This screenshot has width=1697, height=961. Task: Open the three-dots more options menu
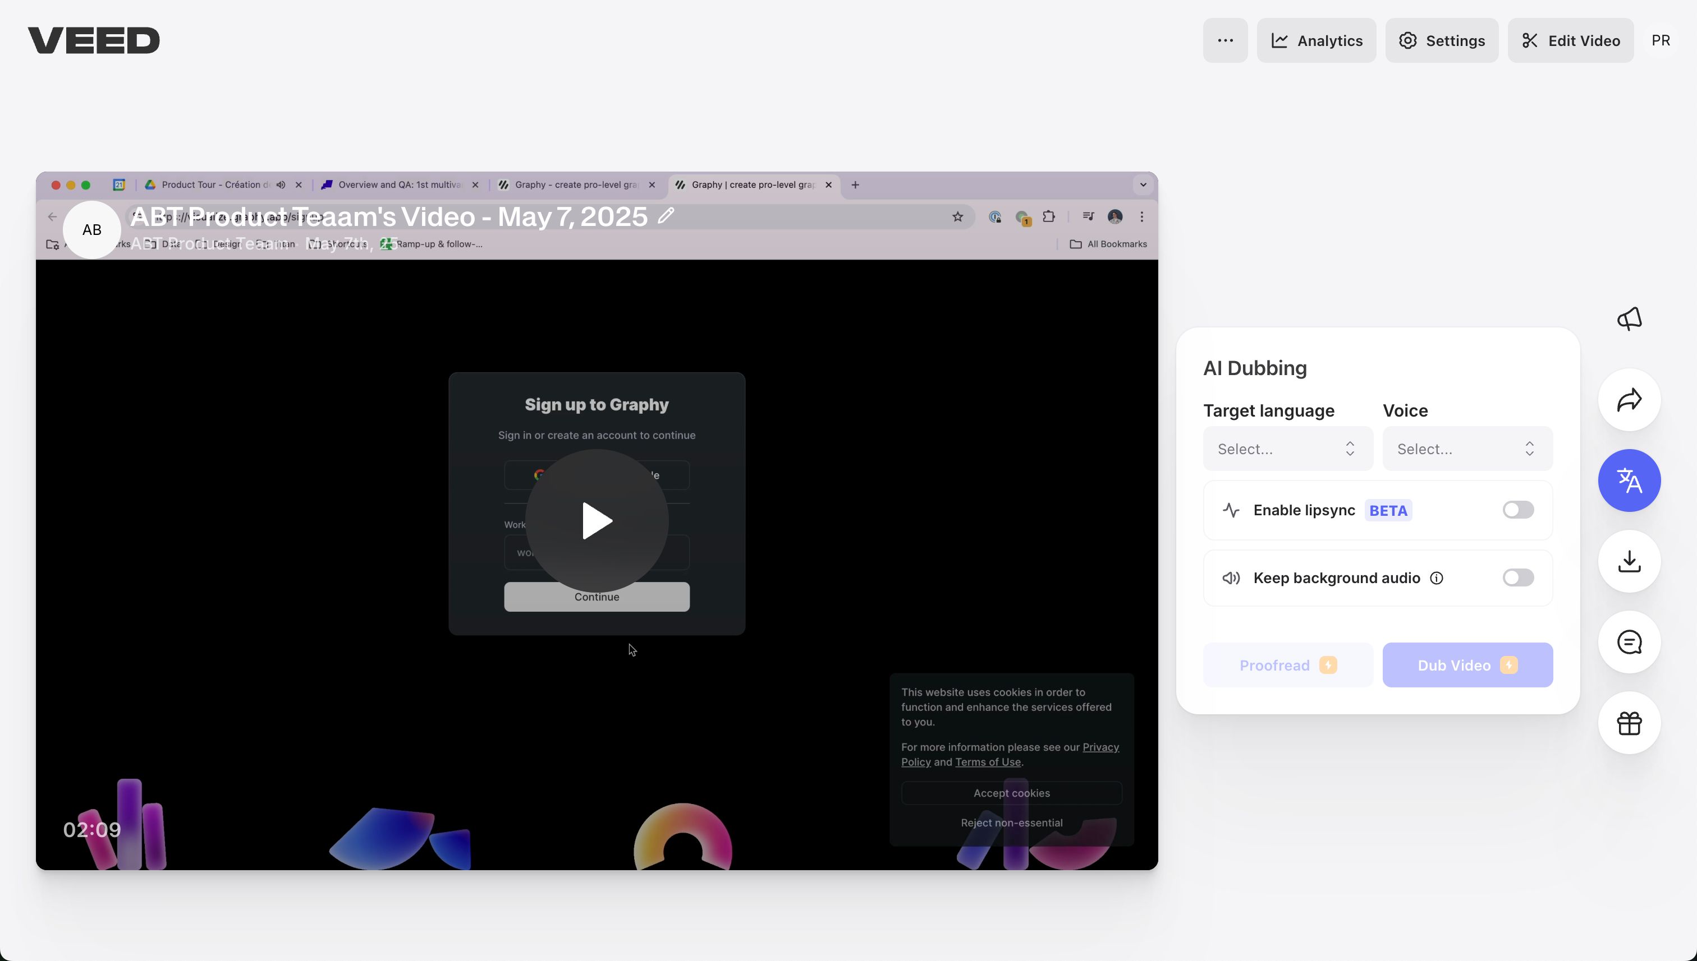(1224, 40)
